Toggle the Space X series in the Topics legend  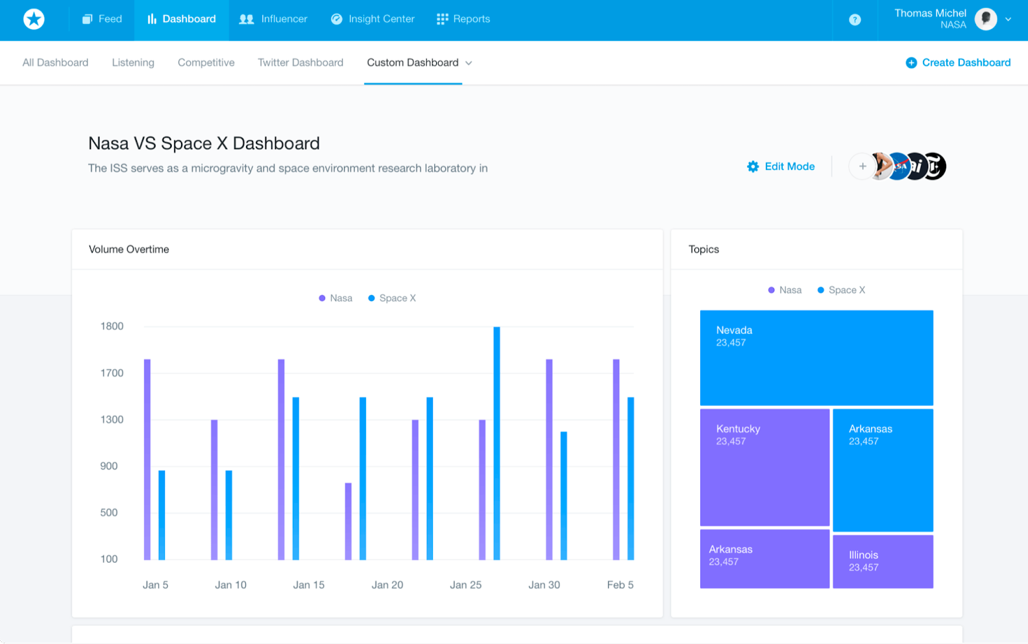click(841, 291)
